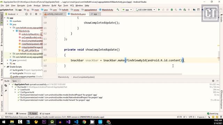Viewport: 223px width, 125px height.
Task: Open Device File Explorer folder icon in toolbar
Action: pyautogui.click(x=194, y=10)
